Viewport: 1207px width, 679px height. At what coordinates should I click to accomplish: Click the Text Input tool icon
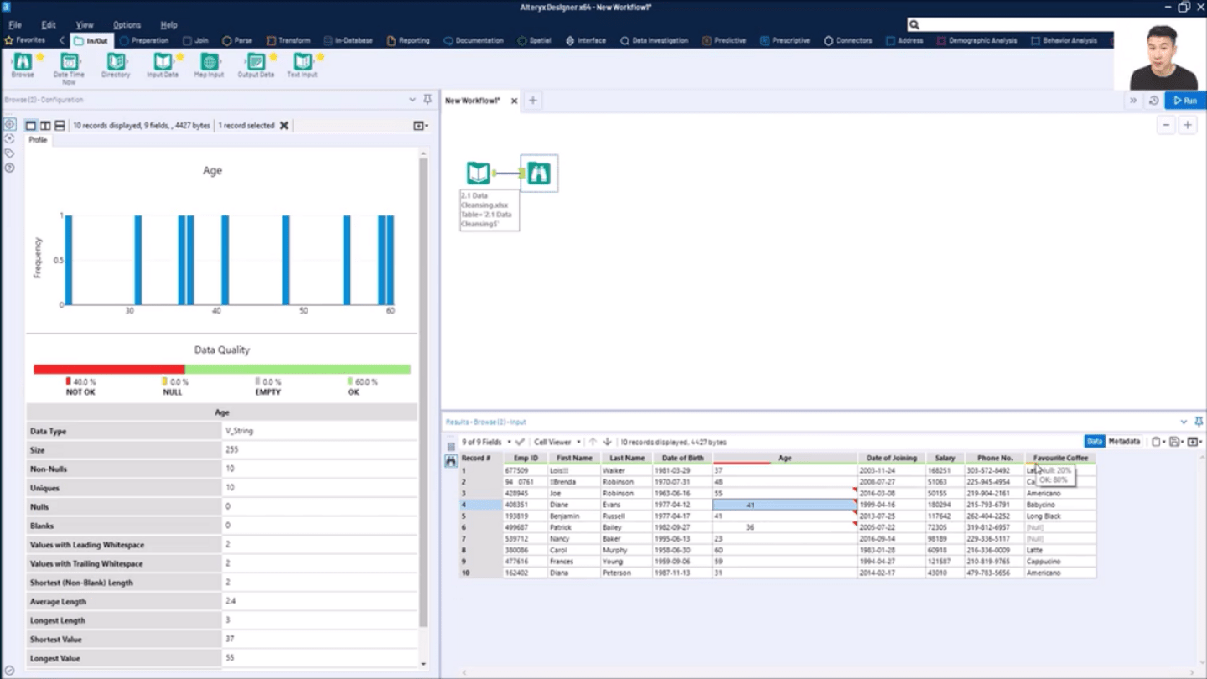pyautogui.click(x=302, y=63)
